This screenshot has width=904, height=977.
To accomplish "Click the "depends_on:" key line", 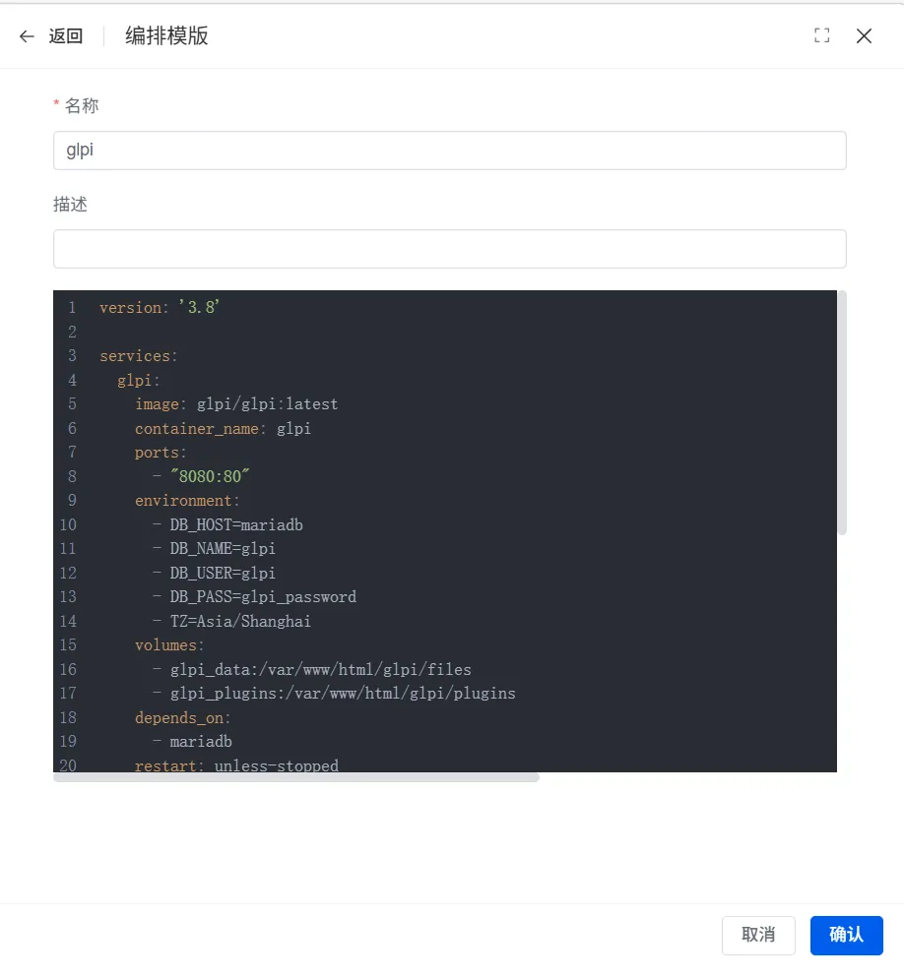I will pyautogui.click(x=182, y=718).
